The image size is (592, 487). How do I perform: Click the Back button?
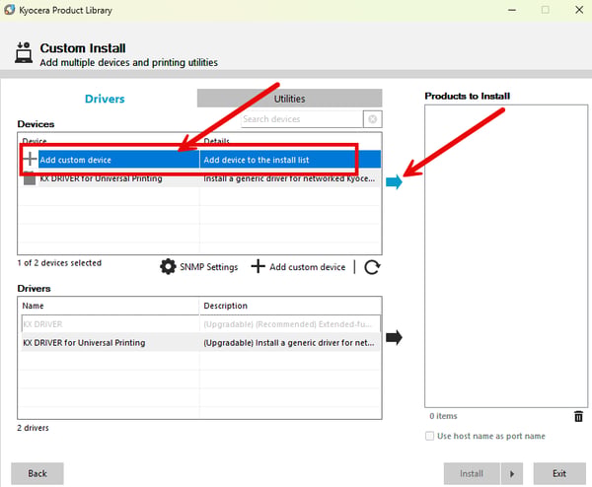pos(37,473)
